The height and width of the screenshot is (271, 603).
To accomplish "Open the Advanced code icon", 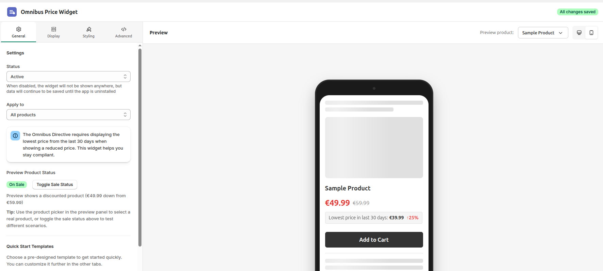I will click(123, 30).
